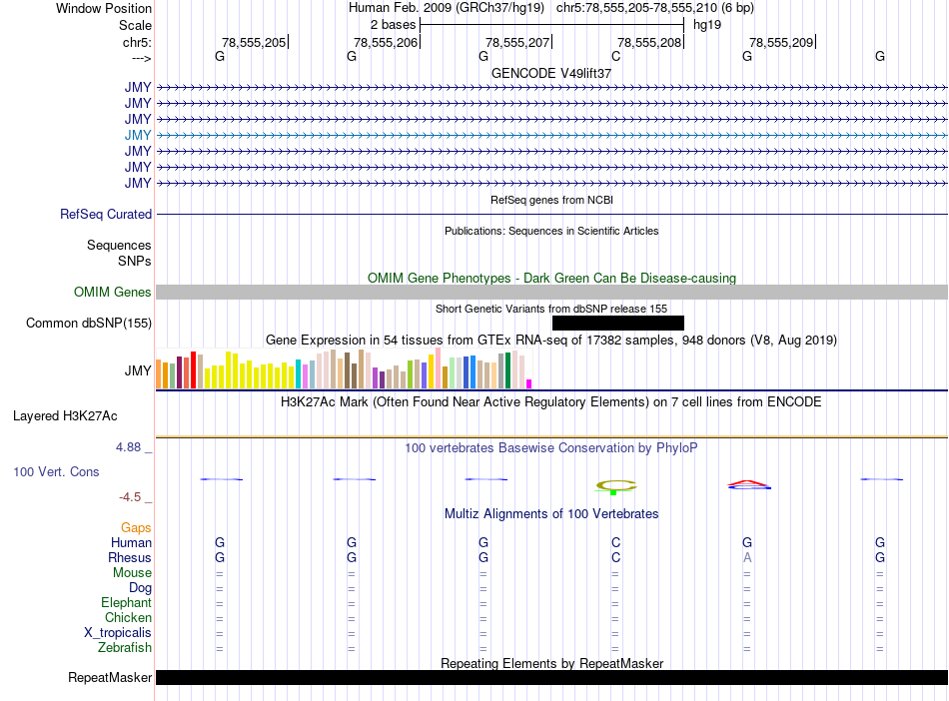Click the Rhesus alignment row label
This screenshot has height=701, width=949.
click(x=130, y=557)
